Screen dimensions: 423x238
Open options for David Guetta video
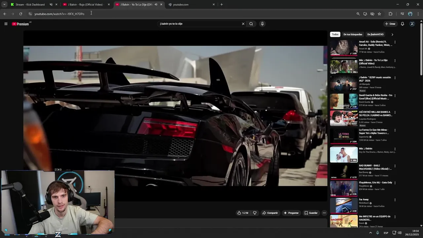pos(395,96)
